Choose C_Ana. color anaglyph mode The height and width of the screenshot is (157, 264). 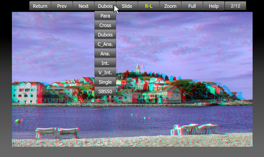point(105,44)
